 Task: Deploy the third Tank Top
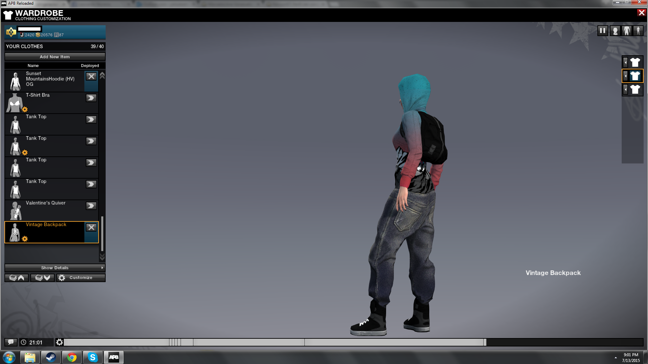91,163
